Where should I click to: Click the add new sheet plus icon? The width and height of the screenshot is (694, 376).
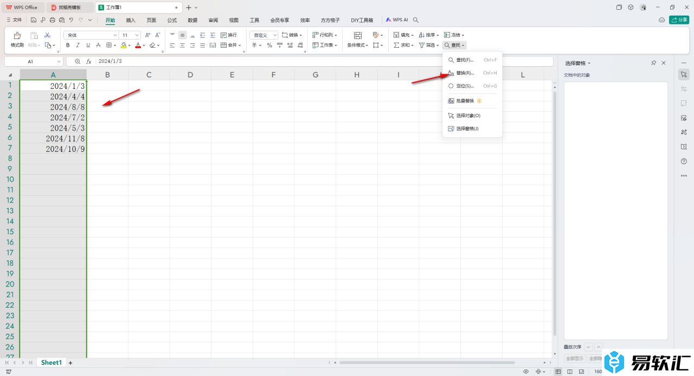(x=70, y=362)
